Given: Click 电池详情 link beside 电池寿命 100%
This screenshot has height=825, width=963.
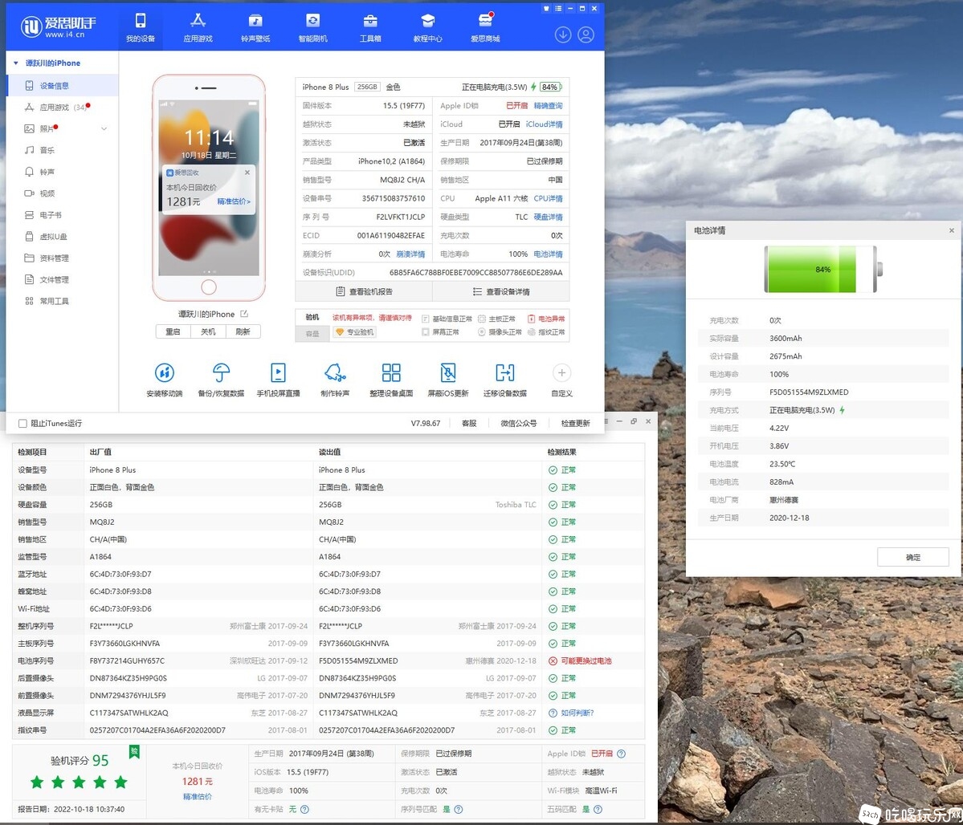Looking at the screenshot, I should (548, 254).
